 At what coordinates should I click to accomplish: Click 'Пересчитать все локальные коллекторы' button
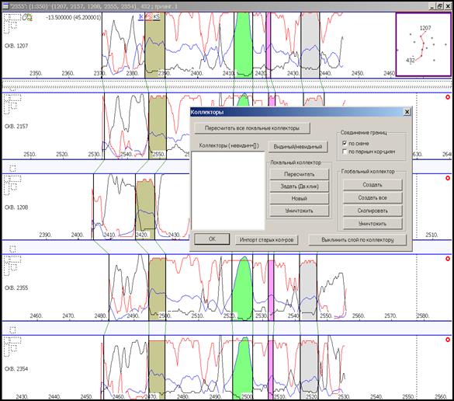point(252,128)
